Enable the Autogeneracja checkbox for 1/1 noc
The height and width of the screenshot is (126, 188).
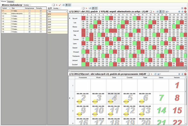[30, 14]
